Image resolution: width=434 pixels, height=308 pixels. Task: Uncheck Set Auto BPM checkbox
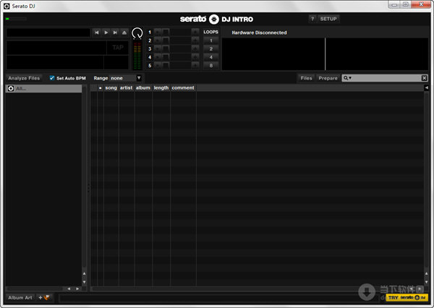point(52,78)
